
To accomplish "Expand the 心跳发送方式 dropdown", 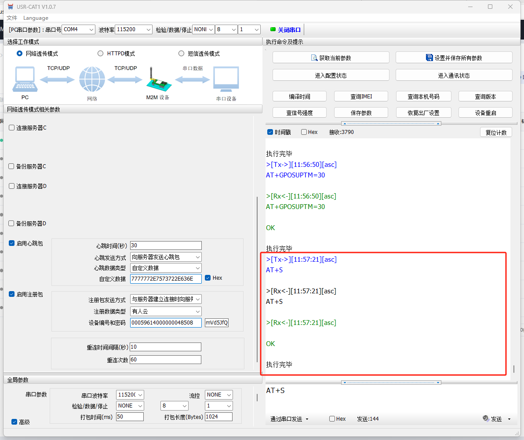I will click(166, 257).
